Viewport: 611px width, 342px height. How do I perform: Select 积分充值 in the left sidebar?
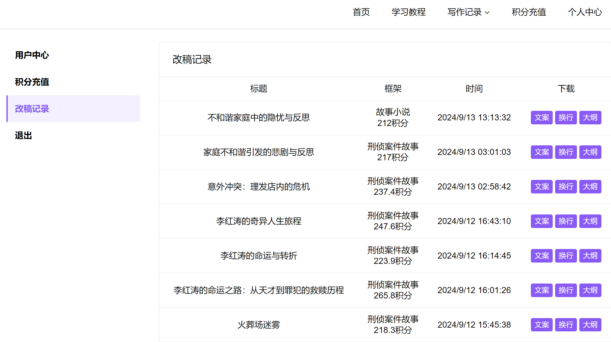[x=32, y=82]
